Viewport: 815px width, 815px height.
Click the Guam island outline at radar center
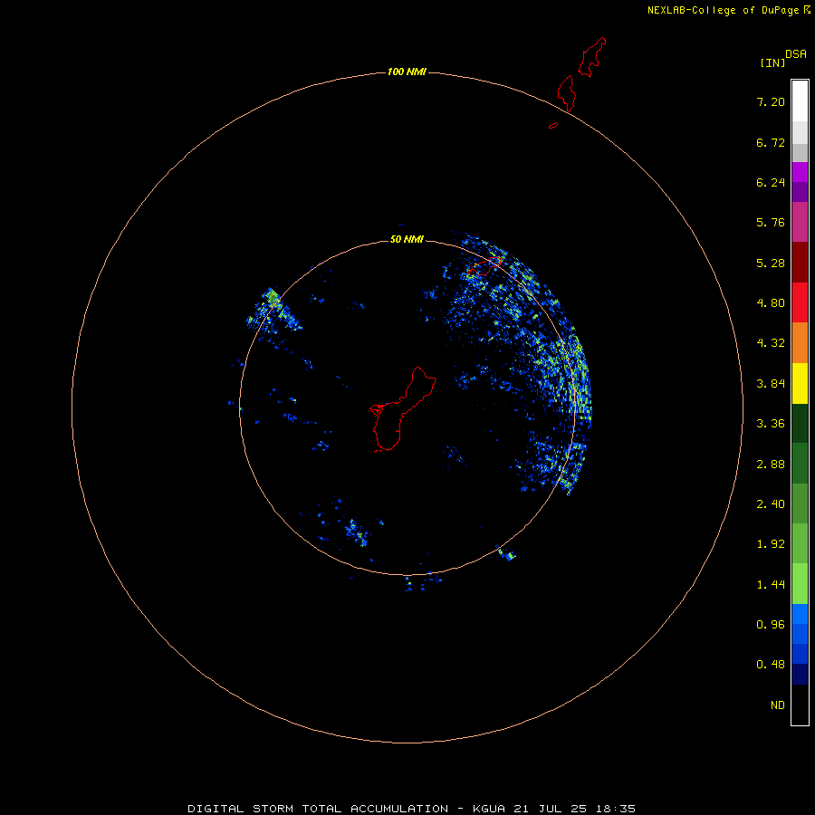[401, 410]
